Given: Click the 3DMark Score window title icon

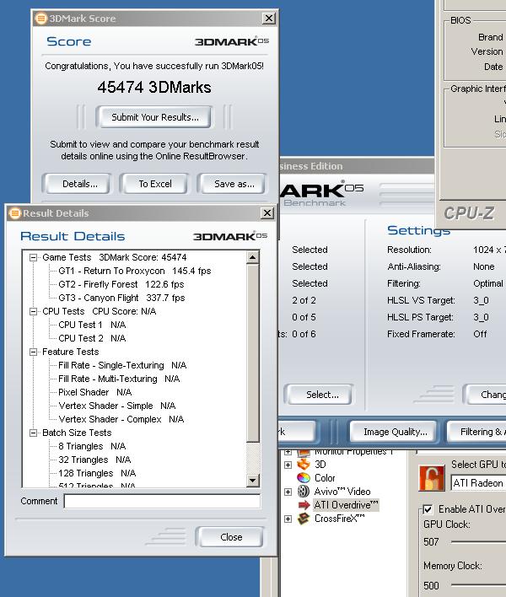Looking at the screenshot, I should tap(41, 19).
